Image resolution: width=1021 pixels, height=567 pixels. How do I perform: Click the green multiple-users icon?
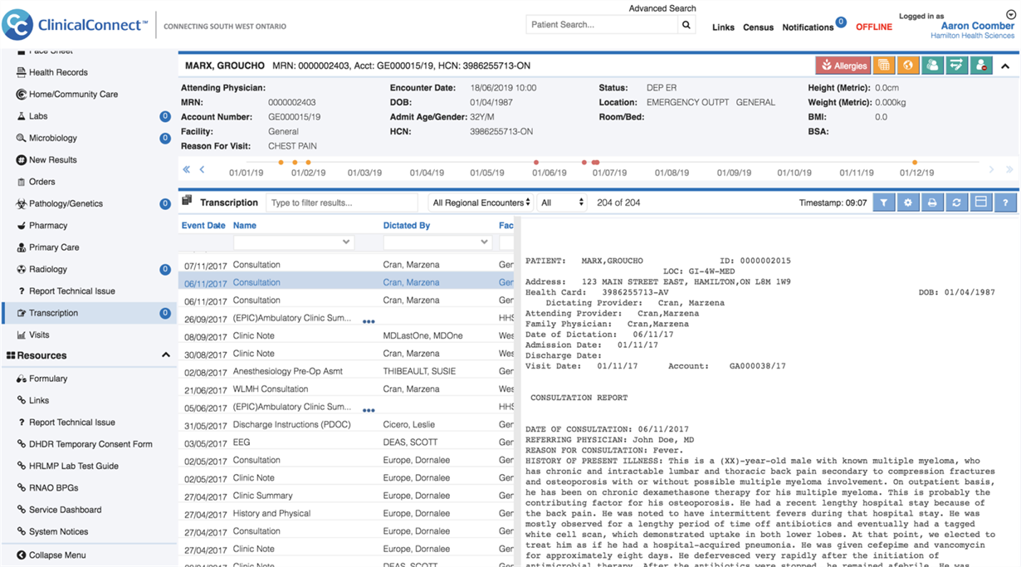click(x=932, y=66)
